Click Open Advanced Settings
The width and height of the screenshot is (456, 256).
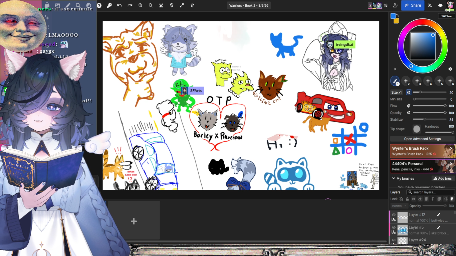(422, 139)
